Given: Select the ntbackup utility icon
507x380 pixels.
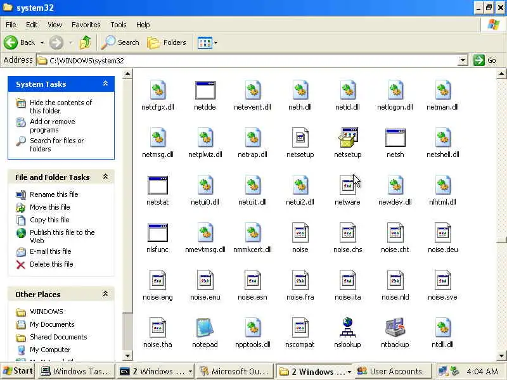Looking at the screenshot, I should tap(395, 327).
